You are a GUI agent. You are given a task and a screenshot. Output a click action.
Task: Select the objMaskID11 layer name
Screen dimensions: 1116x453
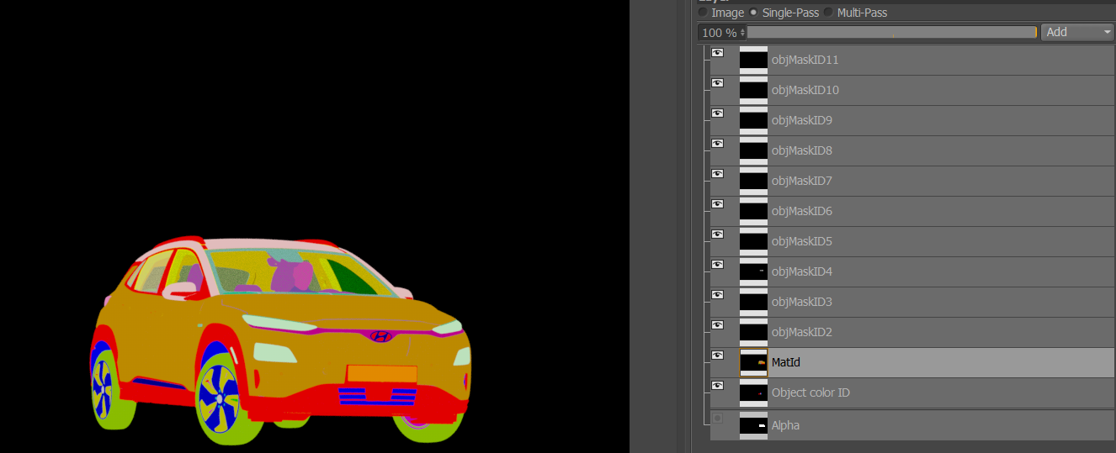click(x=805, y=61)
